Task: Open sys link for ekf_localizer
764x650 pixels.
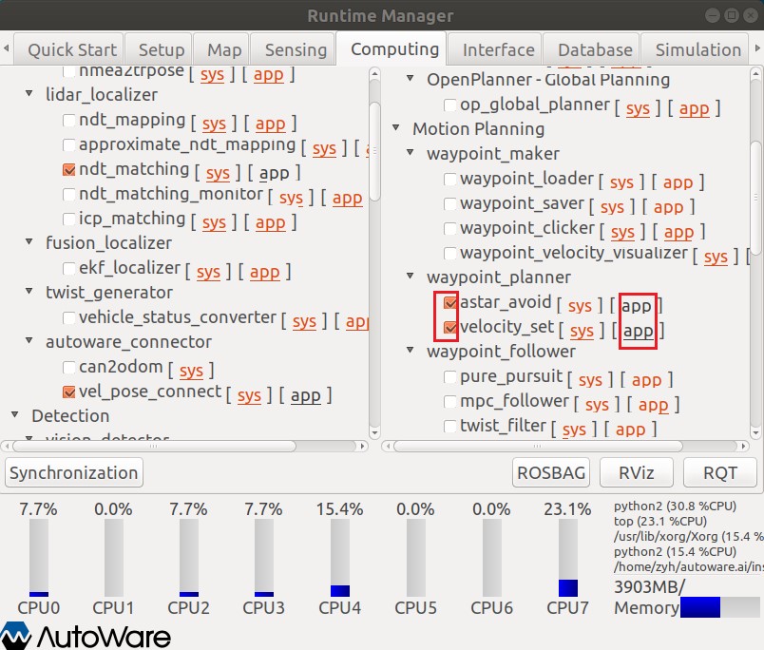Action: click(208, 272)
